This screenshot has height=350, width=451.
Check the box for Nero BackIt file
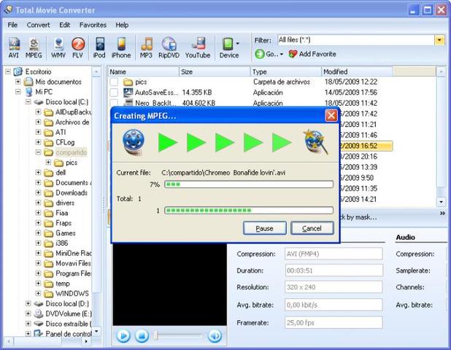point(114,103)
